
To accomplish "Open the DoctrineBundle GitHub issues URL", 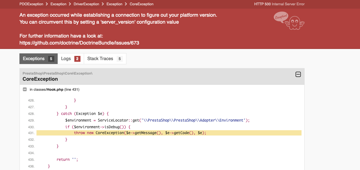I will [79, 43].
